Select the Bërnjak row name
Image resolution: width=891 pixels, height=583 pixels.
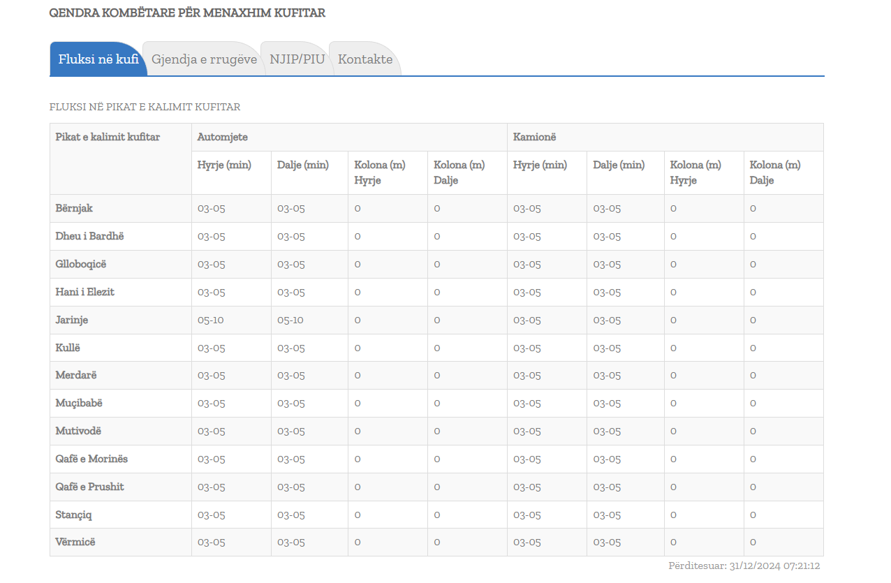74,208
